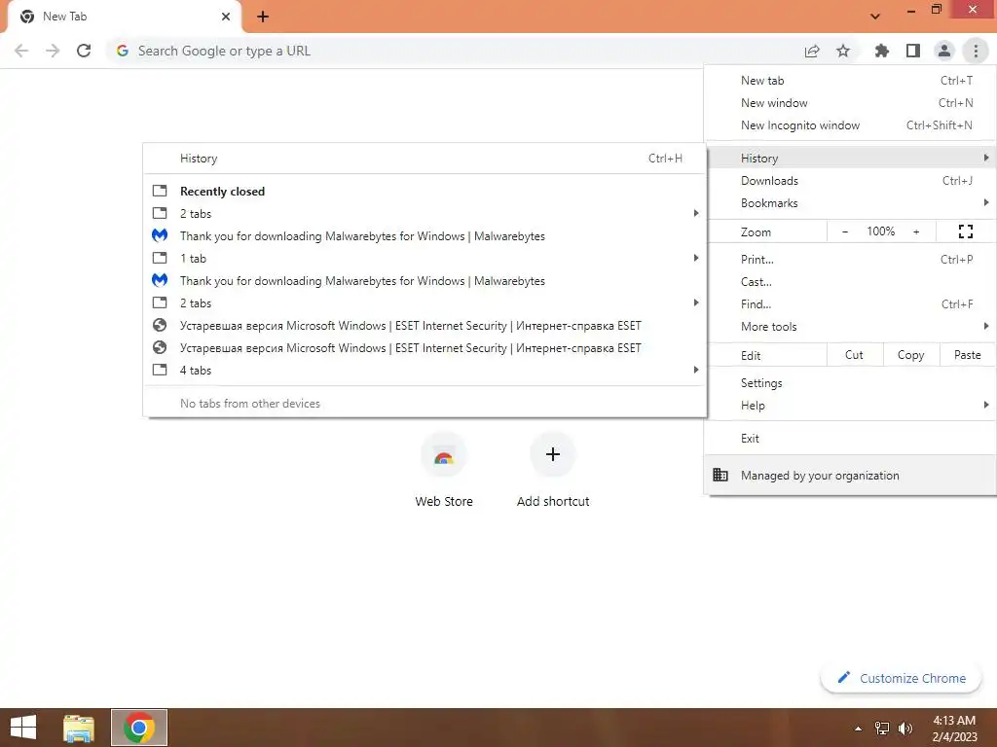
Task: Close the New Tab tab
Action: (x=226, y=17)
